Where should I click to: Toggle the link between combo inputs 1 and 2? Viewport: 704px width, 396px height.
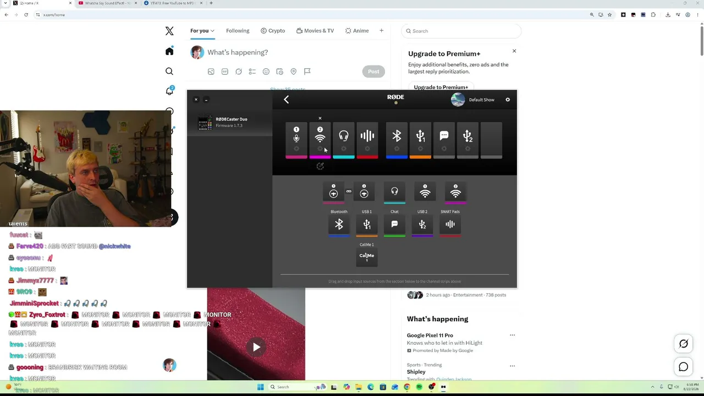[x=349, y=191]
